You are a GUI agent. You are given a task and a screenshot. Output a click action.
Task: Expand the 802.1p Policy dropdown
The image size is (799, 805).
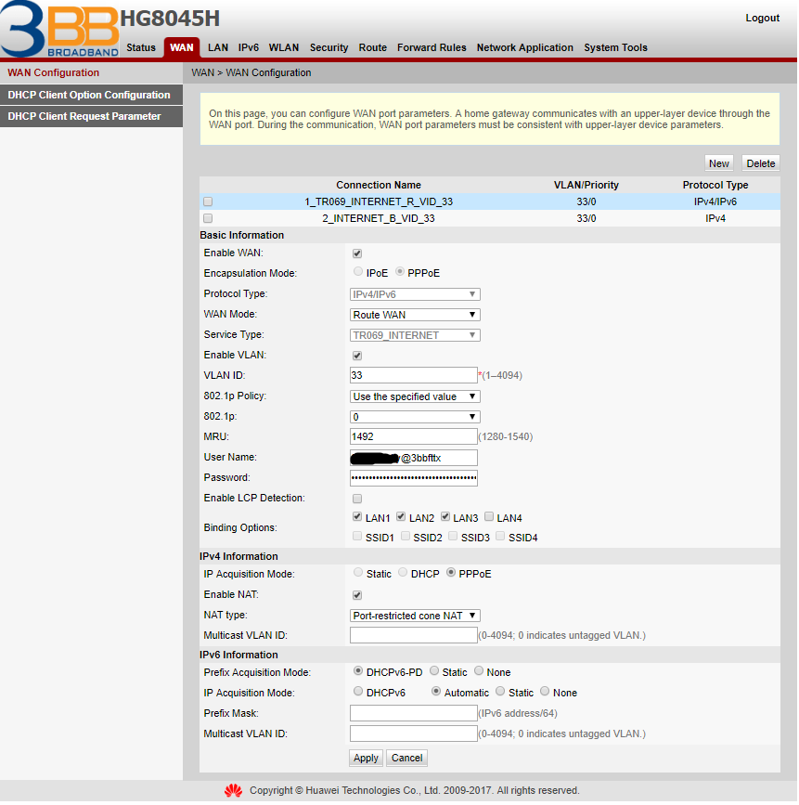point(414,396)
